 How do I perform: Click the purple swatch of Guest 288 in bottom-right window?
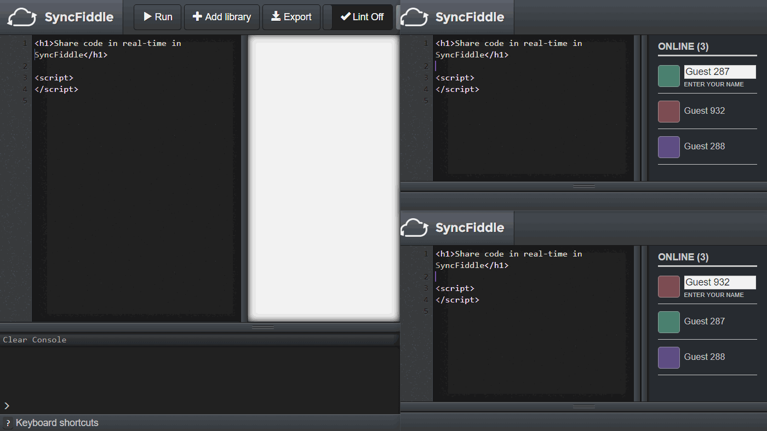(669, 358)
